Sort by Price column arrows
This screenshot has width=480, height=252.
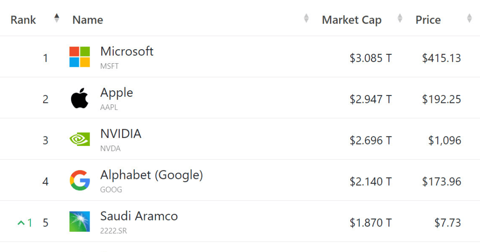469,18
